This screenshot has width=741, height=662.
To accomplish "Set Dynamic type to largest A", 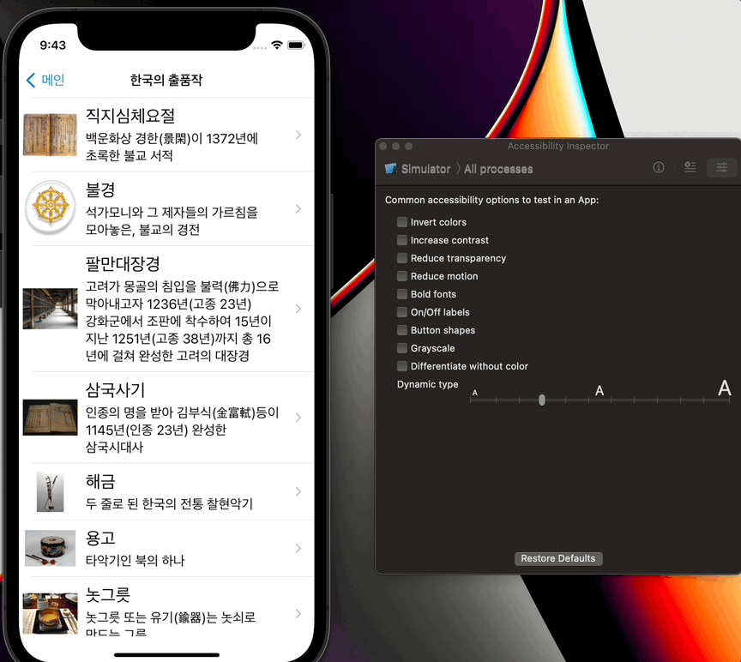I will [725, 388].
